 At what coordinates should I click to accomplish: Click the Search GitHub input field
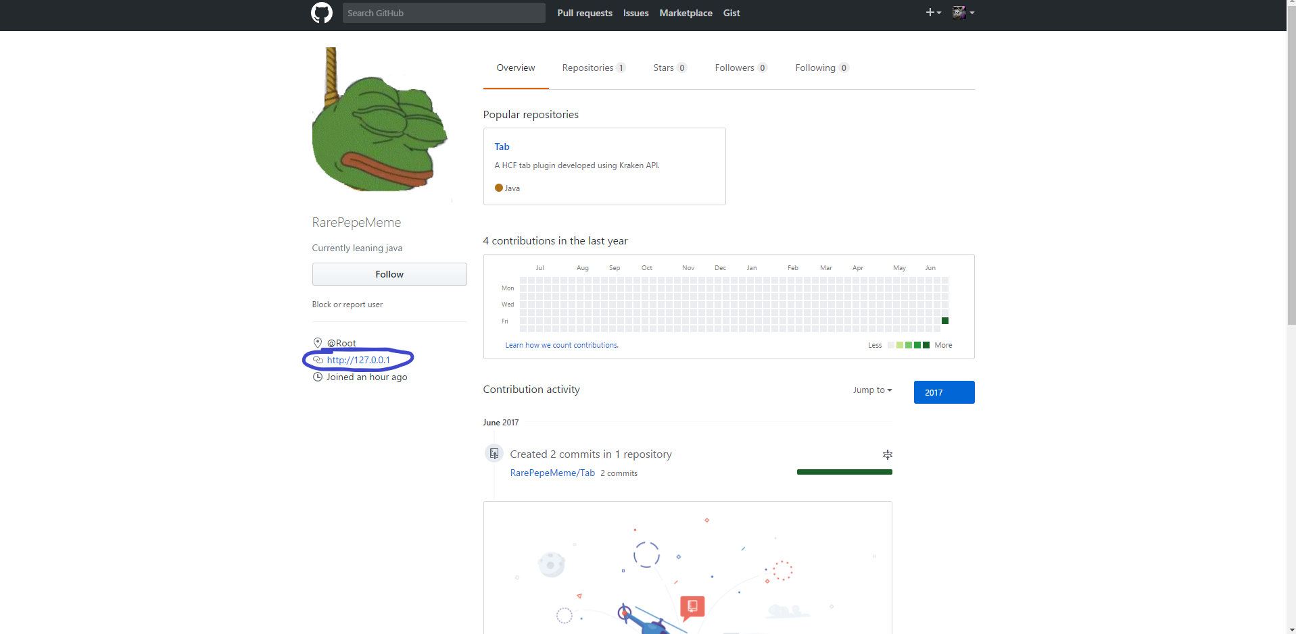point(443,13)
